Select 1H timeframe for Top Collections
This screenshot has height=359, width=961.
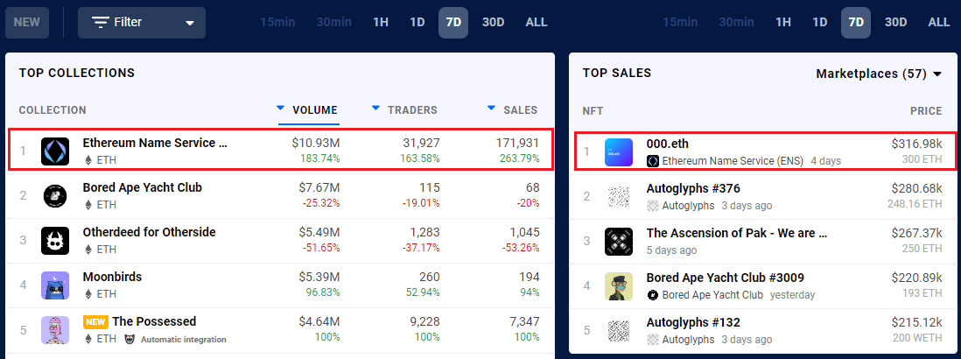(381, 23)
